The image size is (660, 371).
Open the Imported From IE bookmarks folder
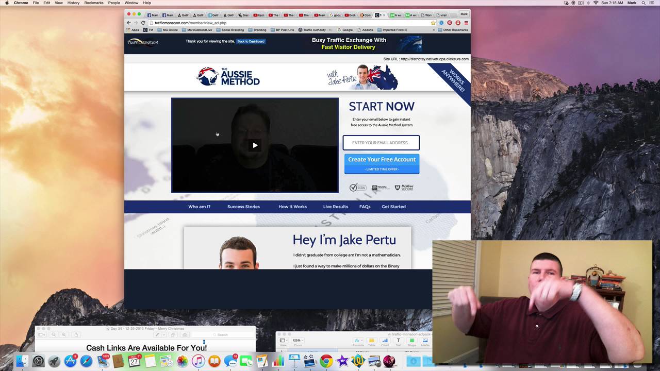[x=392, y=30]
